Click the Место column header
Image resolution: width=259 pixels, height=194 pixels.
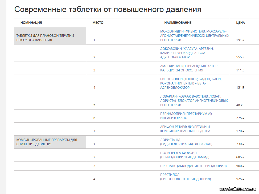click(x=98, y=23)
